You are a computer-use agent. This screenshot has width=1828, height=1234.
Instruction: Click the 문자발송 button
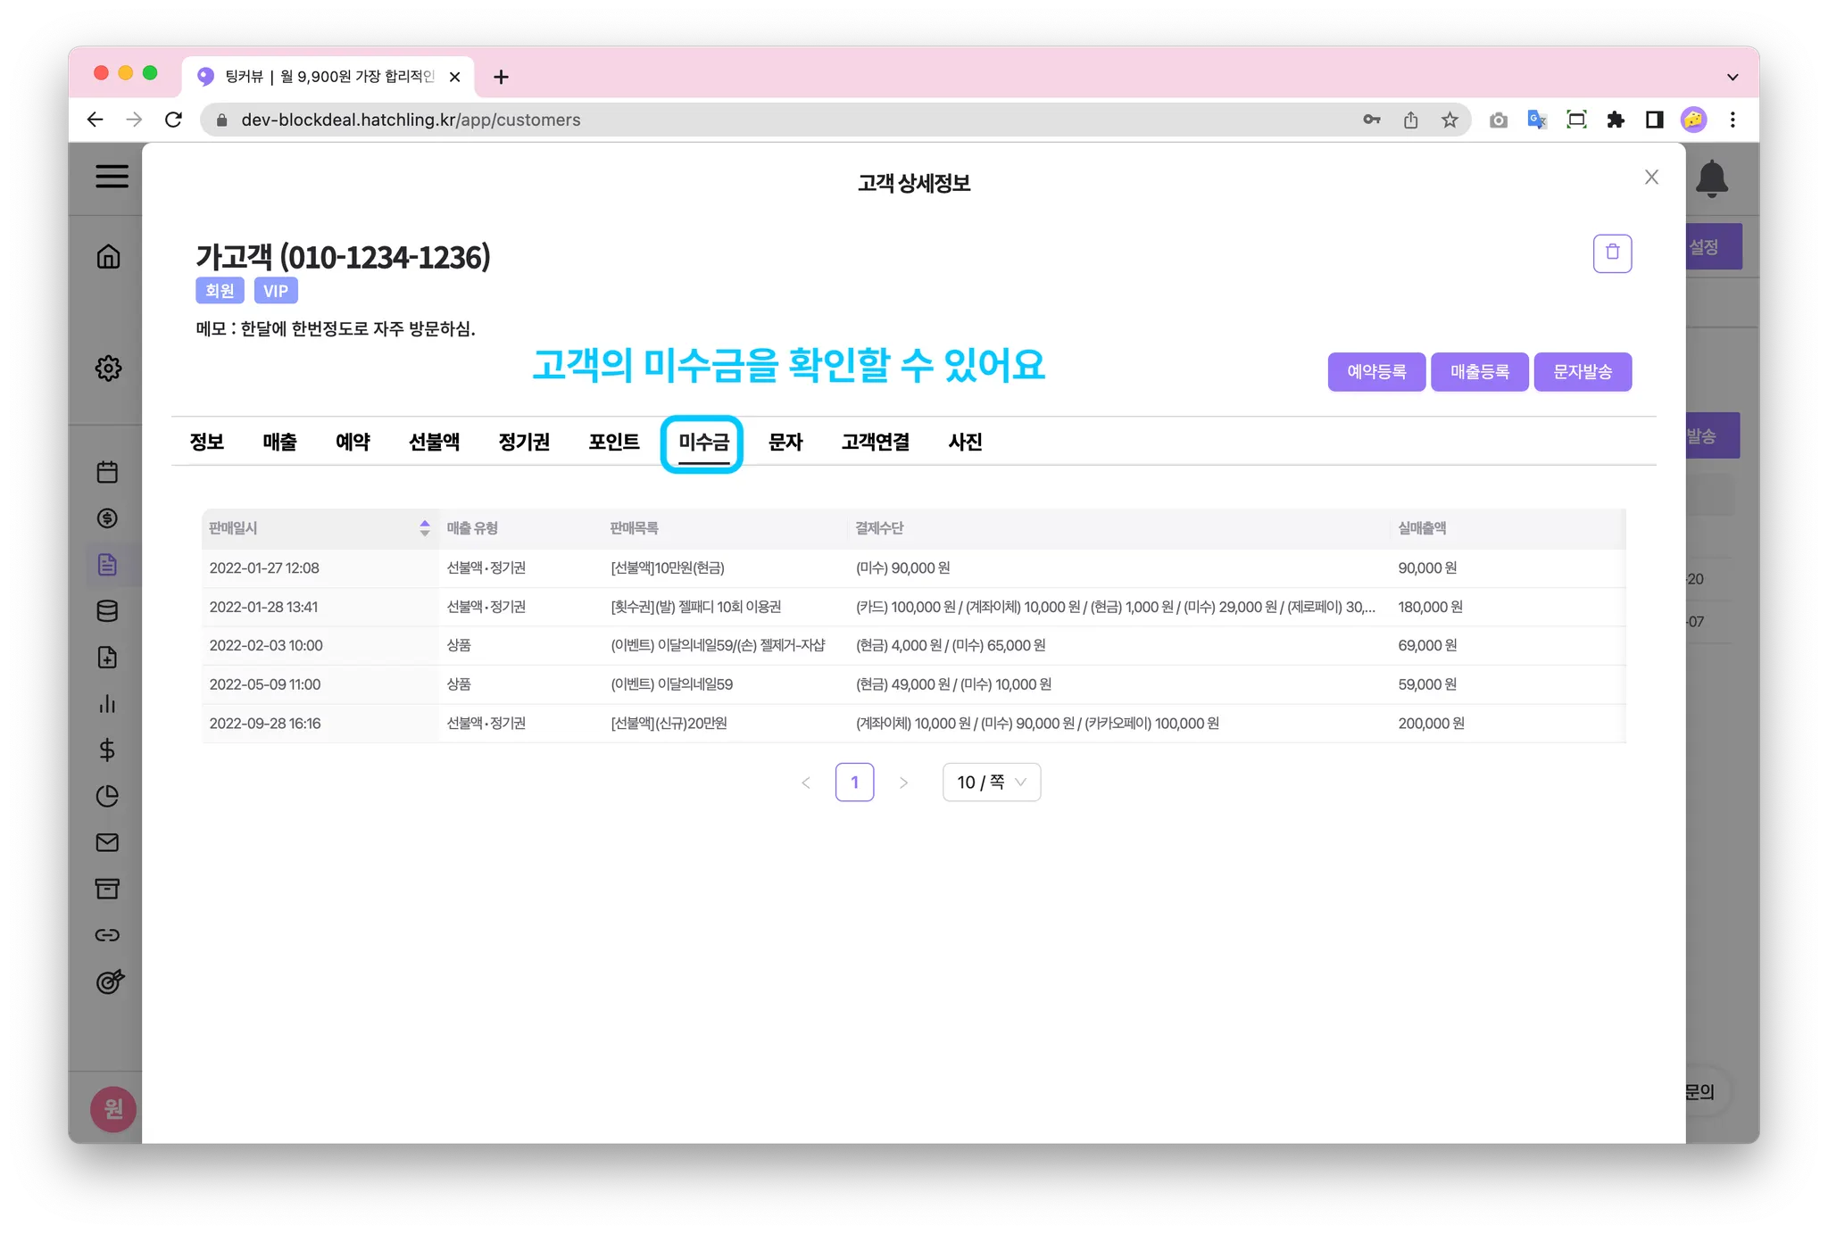tap(1582, 372)
